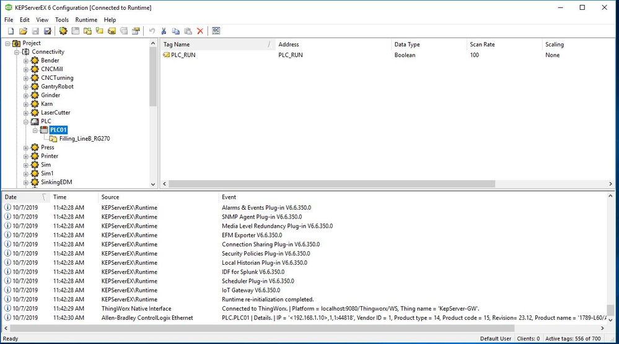
Task: Click the red Delete X icon
Action: pyautogui.click(x=200, y=31)
